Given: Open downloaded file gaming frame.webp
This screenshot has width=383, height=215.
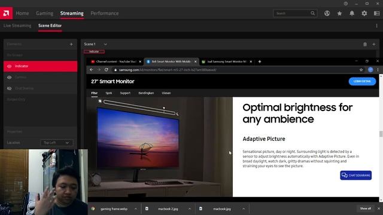Looking at the screenshot, I should (114, 208).
